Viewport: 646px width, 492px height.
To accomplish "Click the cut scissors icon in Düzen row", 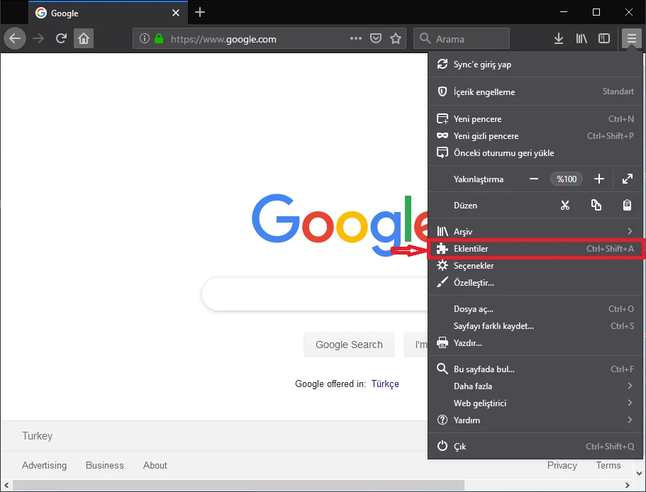I will [564, 206].
